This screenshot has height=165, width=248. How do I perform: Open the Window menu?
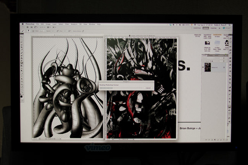(x=92, y=24)
